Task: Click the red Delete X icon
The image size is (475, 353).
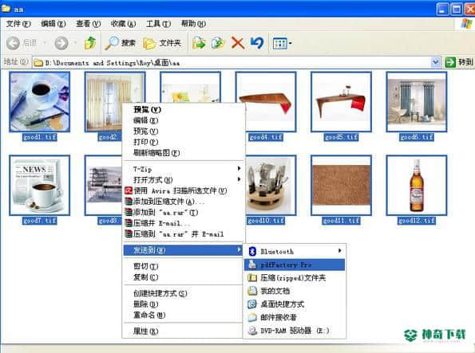Action: coord(238,43)
